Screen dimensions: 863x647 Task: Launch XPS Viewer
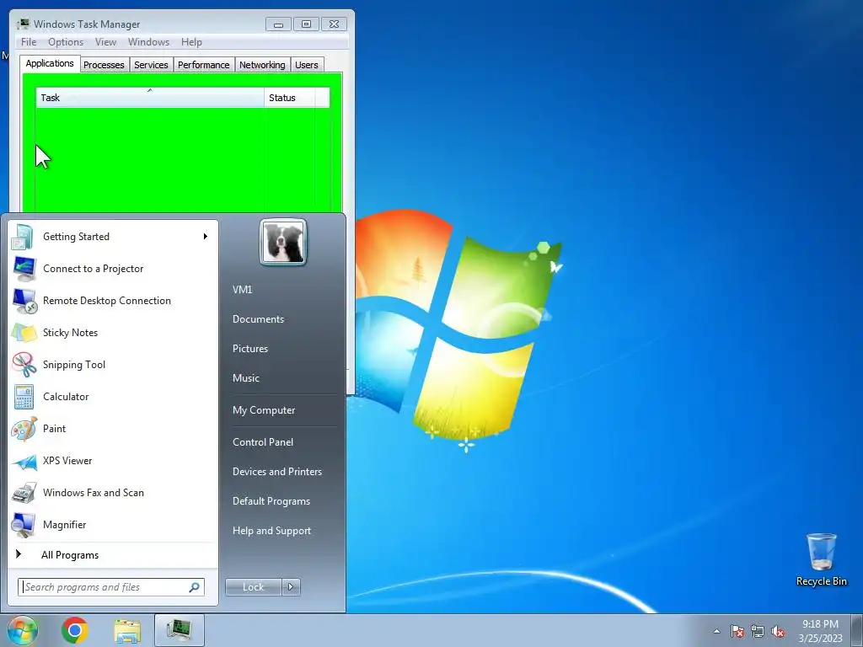tap(112, 461)
